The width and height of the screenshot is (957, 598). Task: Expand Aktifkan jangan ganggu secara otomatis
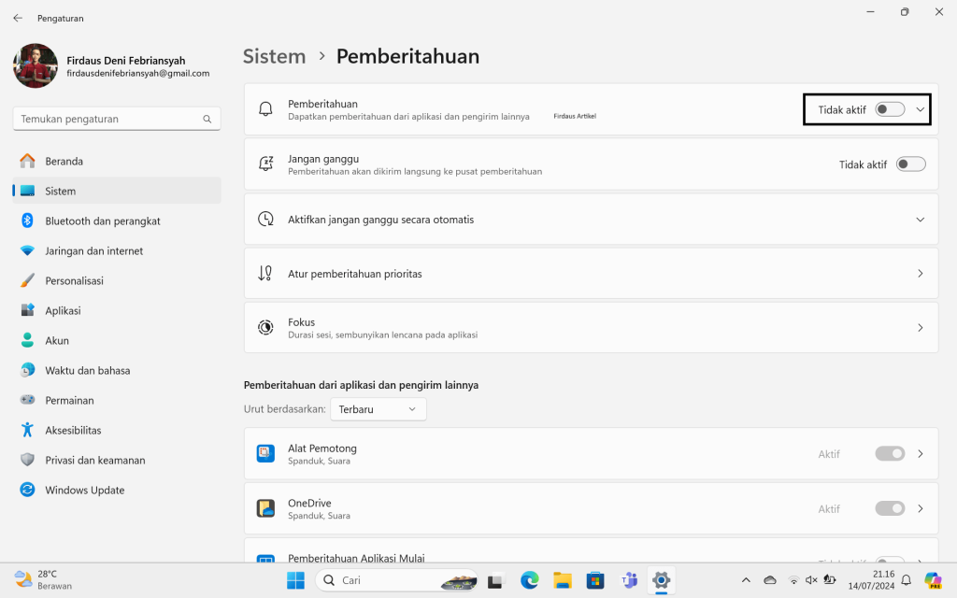coord(920,220)
